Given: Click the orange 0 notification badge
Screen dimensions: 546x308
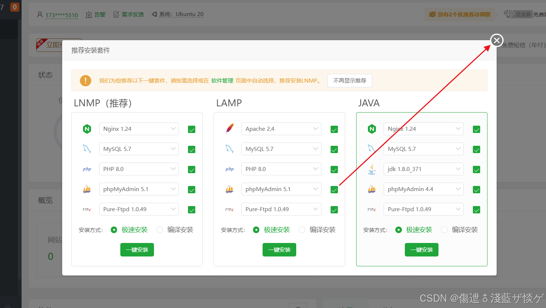Looking at the screenshot, I should (15, 7).
